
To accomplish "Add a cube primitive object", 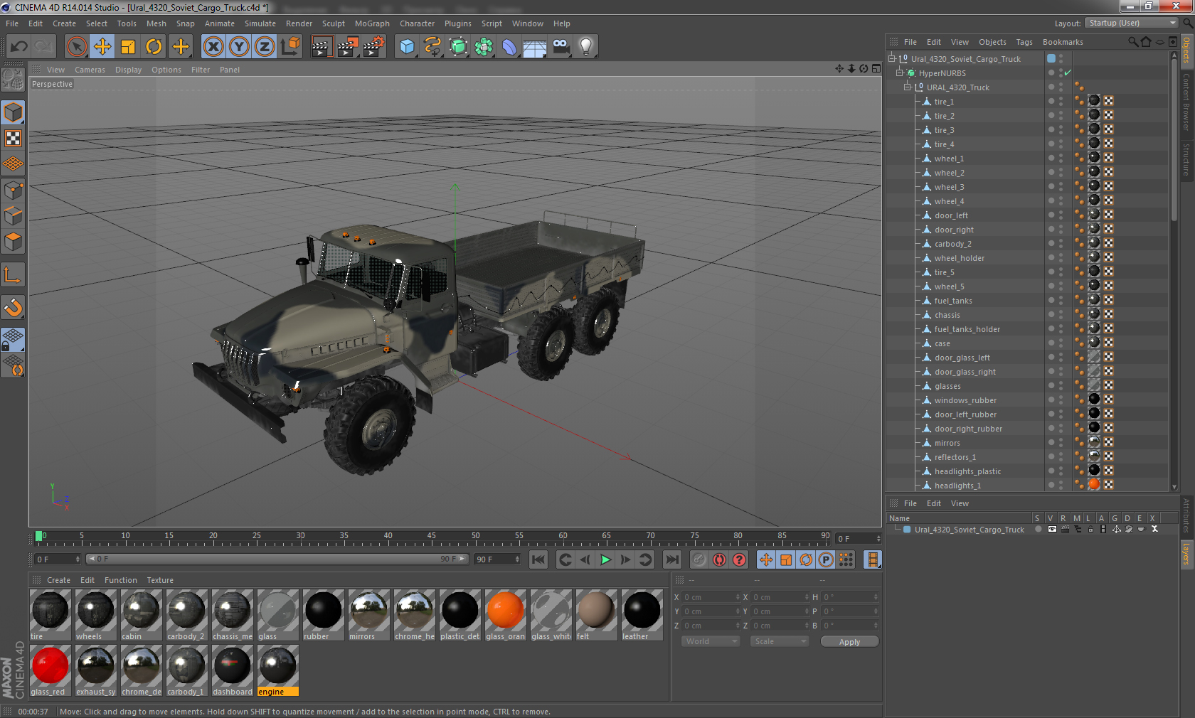I will click(x=407, y=47).
